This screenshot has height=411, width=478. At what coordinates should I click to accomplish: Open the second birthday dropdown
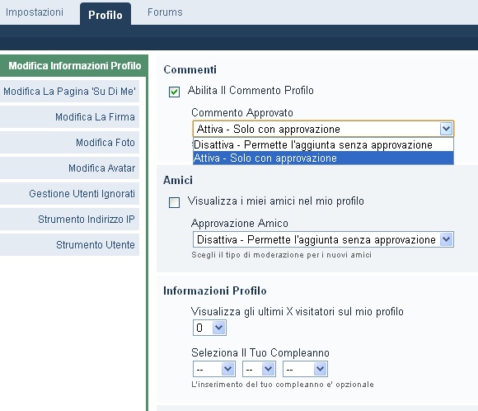(259, 369)
